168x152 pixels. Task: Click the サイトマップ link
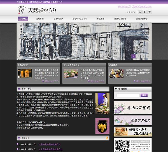point(124,6)
